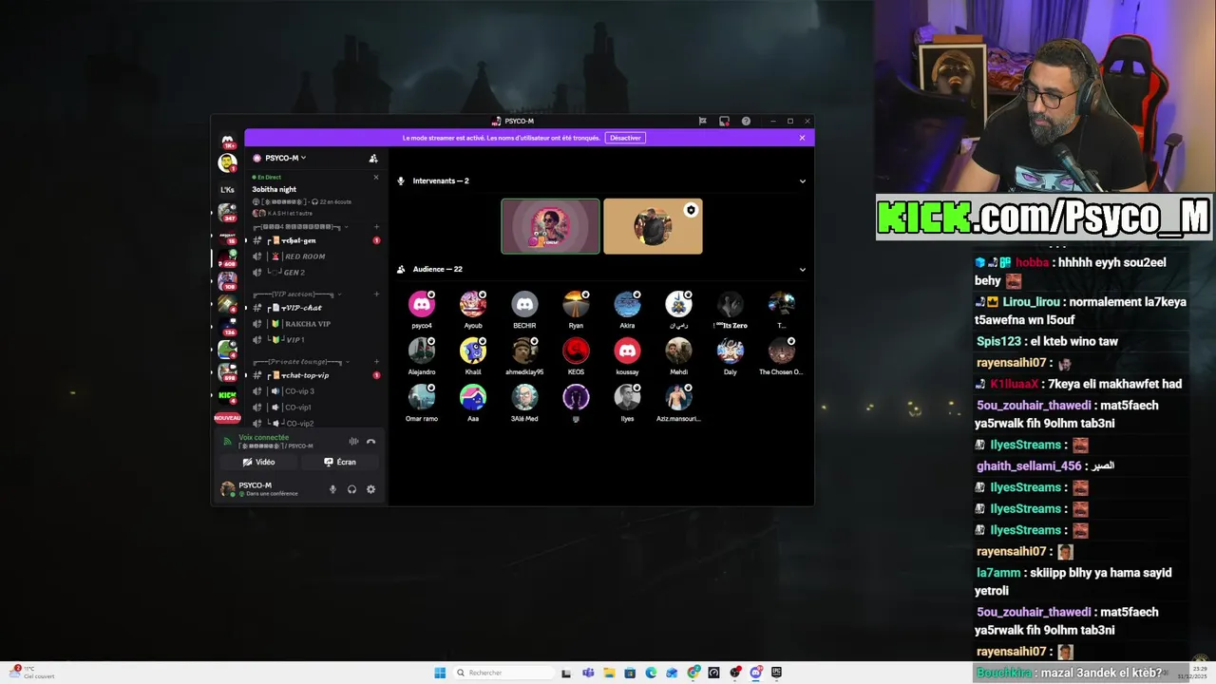Open the inbox flag icon in title bar
The image size is (1216, 684).
pyautogui.click(x=703, y=122)
